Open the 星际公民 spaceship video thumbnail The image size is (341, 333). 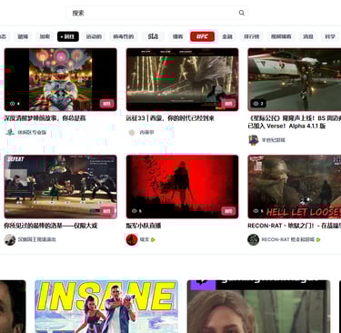pyautogui.click(x=295, y=79)
